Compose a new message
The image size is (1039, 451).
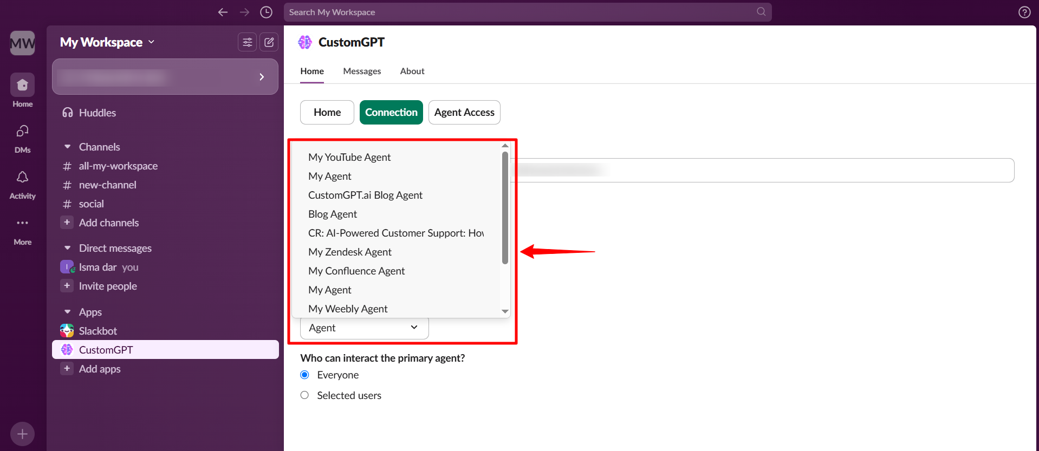pyautogui.click(x=269, y=42)
